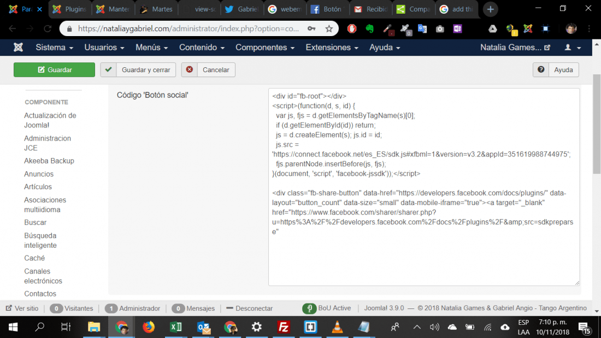Go back to the previous page
This screenshot has width=601, height=338.
(x=12, y=29)
